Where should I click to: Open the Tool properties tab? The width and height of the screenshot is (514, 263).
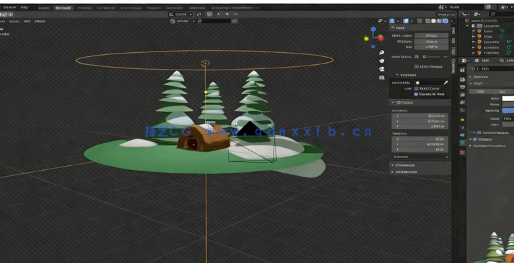click(462, 70)
